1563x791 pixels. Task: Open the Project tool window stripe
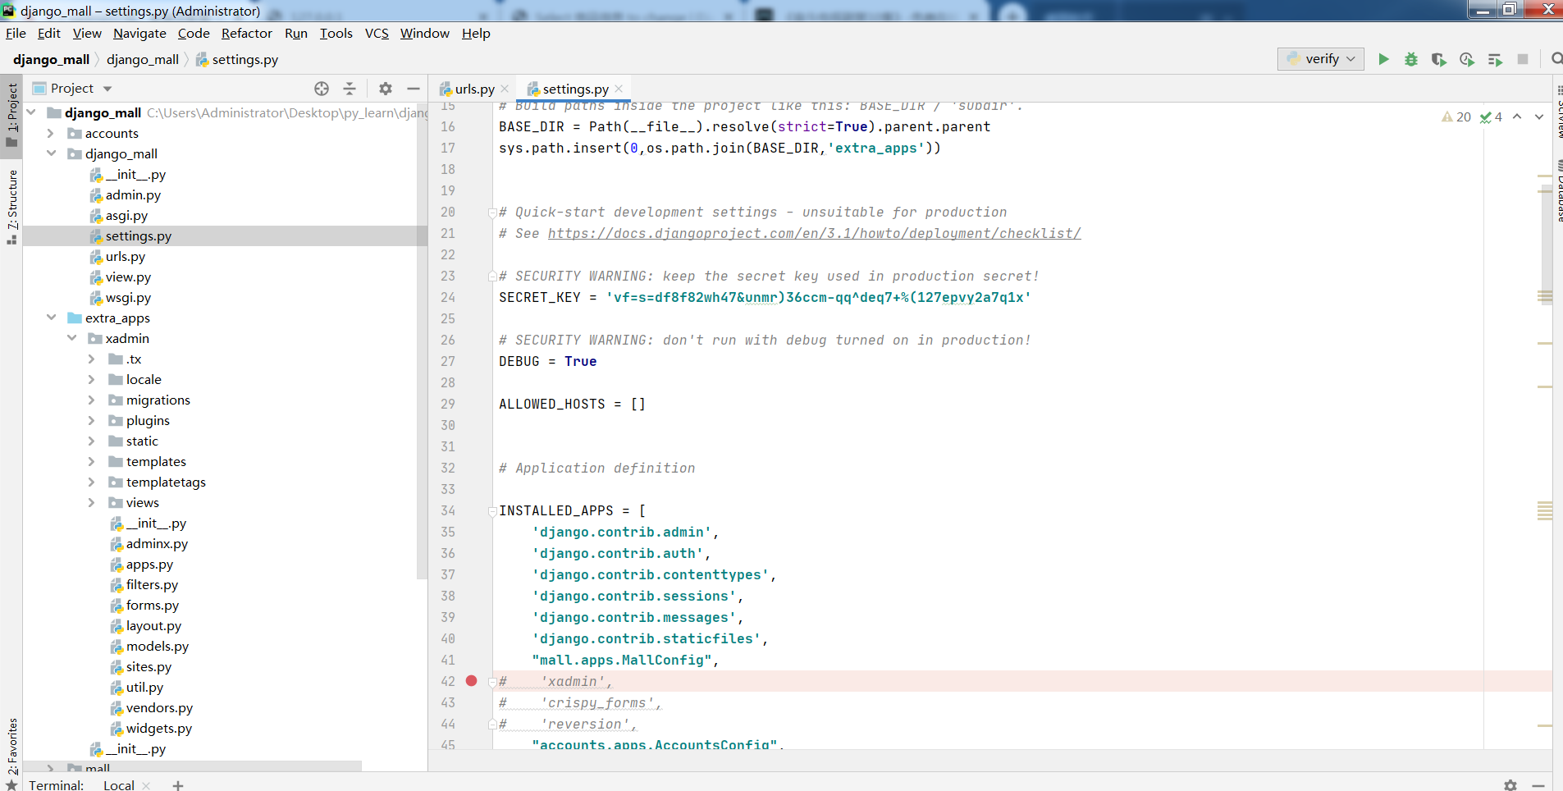(x=11, y=115)
